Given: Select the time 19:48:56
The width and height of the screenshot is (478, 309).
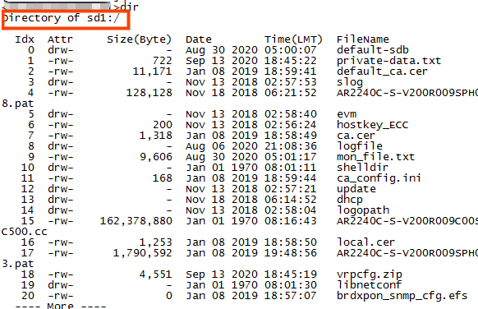Looking at the screenshot, I should click(291, 253).
